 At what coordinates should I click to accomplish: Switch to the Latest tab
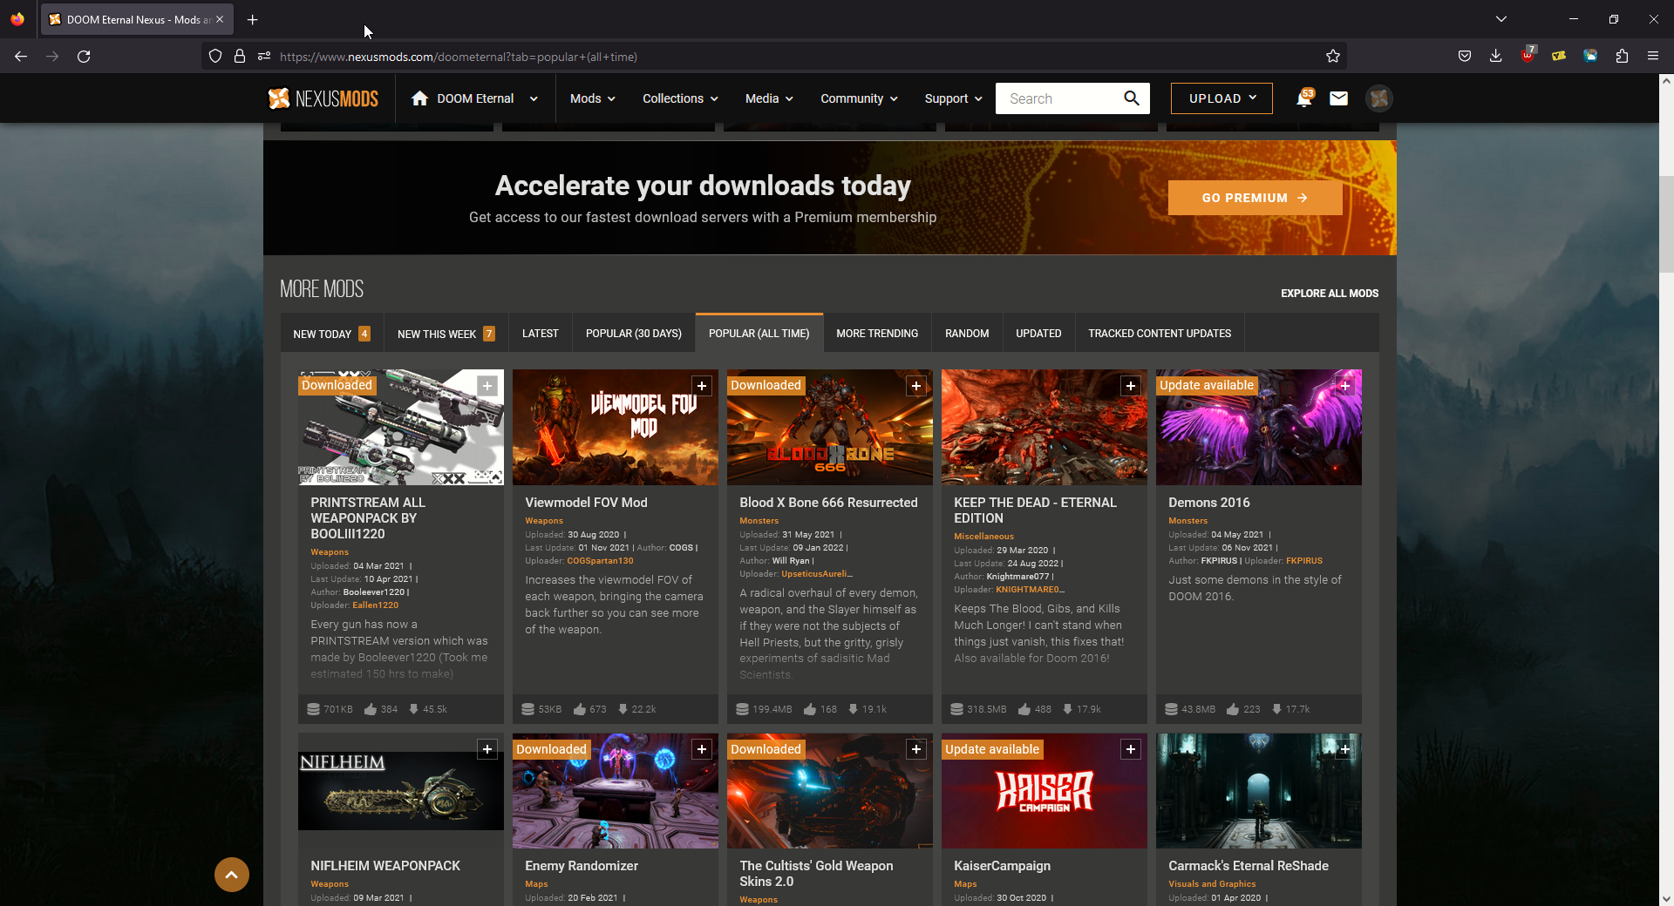[541, 334]
